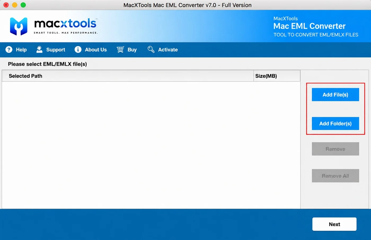Viewport: 371px width, 240px height.
Task: Open the Buy menu label
Action: click(132, 50)
